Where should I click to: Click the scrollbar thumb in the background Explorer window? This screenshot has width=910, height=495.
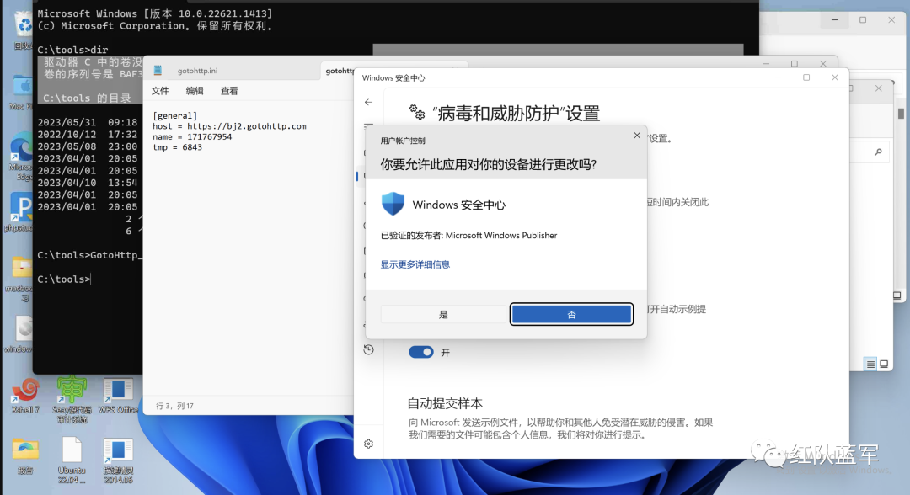[x=901, y=113]
